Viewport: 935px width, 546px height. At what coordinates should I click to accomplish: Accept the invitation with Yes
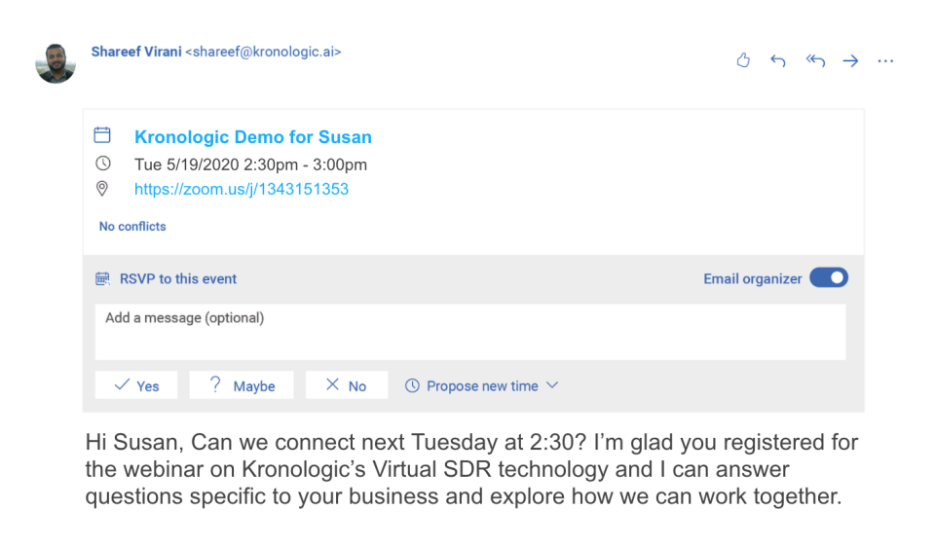pyautogui.click(x=136, y=385)
